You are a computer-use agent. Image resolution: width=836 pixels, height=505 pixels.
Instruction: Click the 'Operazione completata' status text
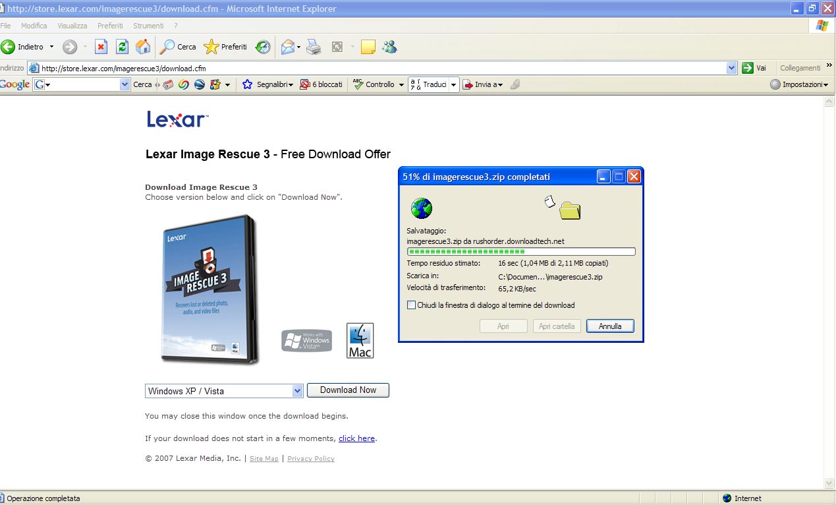[43, 498]
